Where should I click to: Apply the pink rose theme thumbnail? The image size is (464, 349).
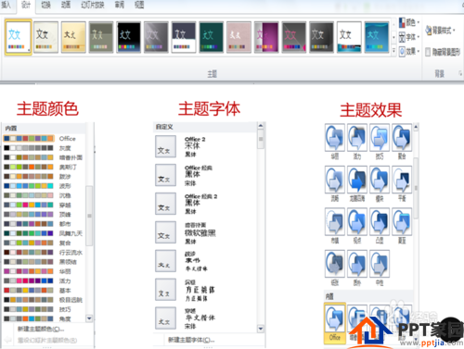coord(238,37)
